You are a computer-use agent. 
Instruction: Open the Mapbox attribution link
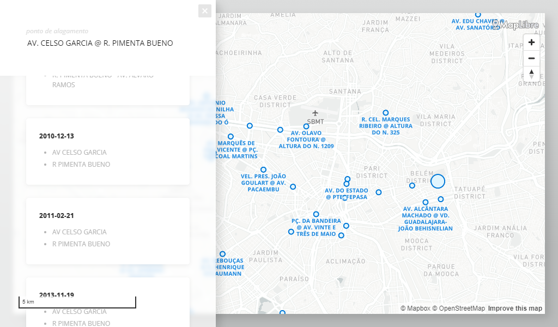coord(415,308)
